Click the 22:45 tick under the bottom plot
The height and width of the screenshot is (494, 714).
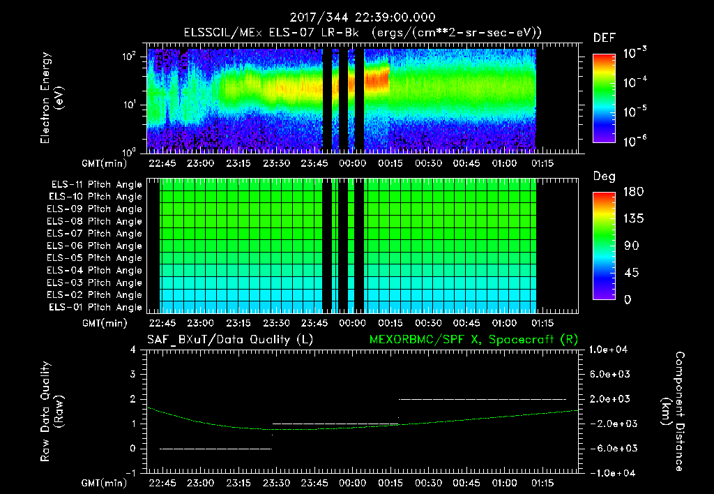click(162, 483)
